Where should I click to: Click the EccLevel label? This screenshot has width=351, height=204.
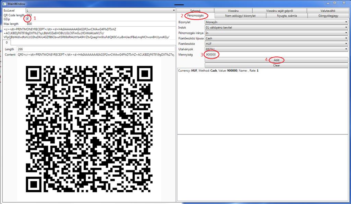click(9, 11)
